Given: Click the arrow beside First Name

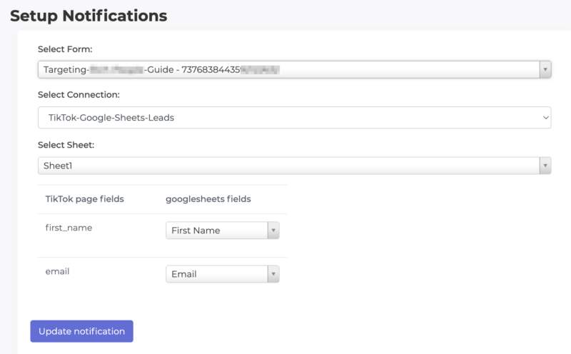Looking at the screenshot, I should tap(273, 231).
